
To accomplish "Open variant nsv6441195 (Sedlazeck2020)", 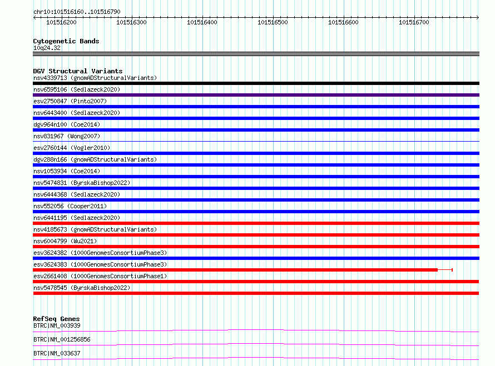I will pos(77,218).
